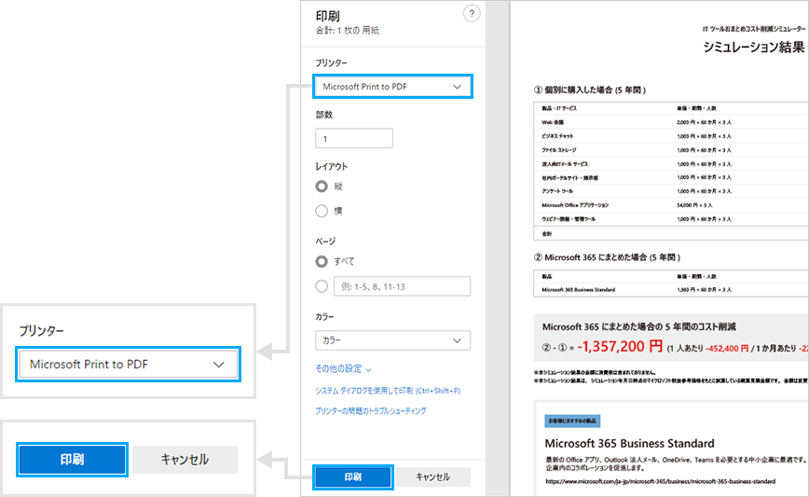Click the page range field showing 例: 1-5、8、11-13
Image resolution: width=809 pixels, height=497 pixels.
click(403, 286)
